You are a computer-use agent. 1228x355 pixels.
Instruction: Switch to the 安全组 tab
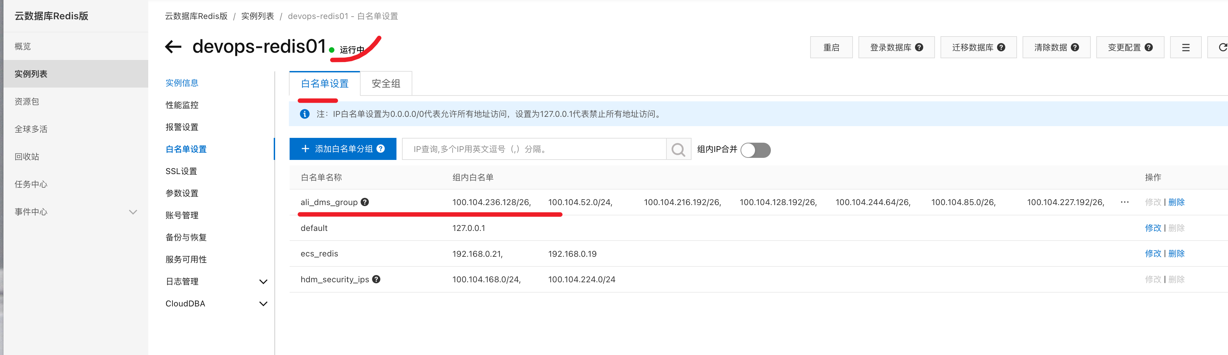pyautogui.click(x=386, y=84)
